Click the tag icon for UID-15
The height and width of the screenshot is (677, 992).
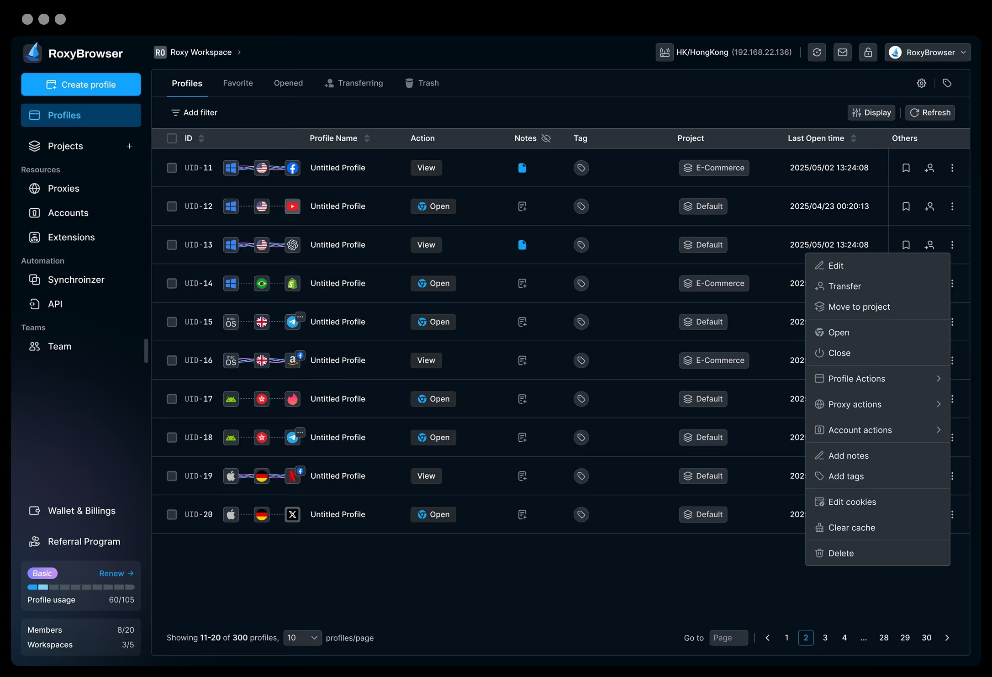tap(580, 322)
